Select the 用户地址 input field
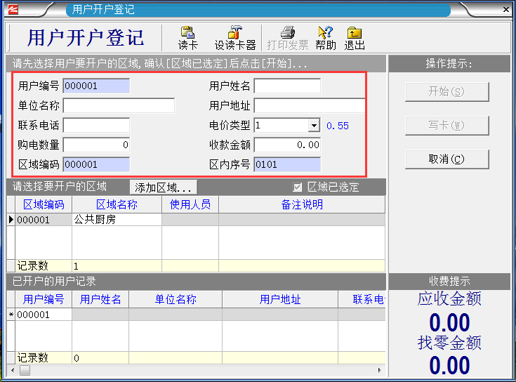 pyautogui.click(x=309, y=106)
